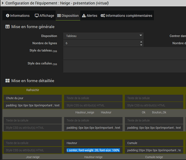
Task: Open the Disposition Tableau dropdown
Action: pos(103,36)
